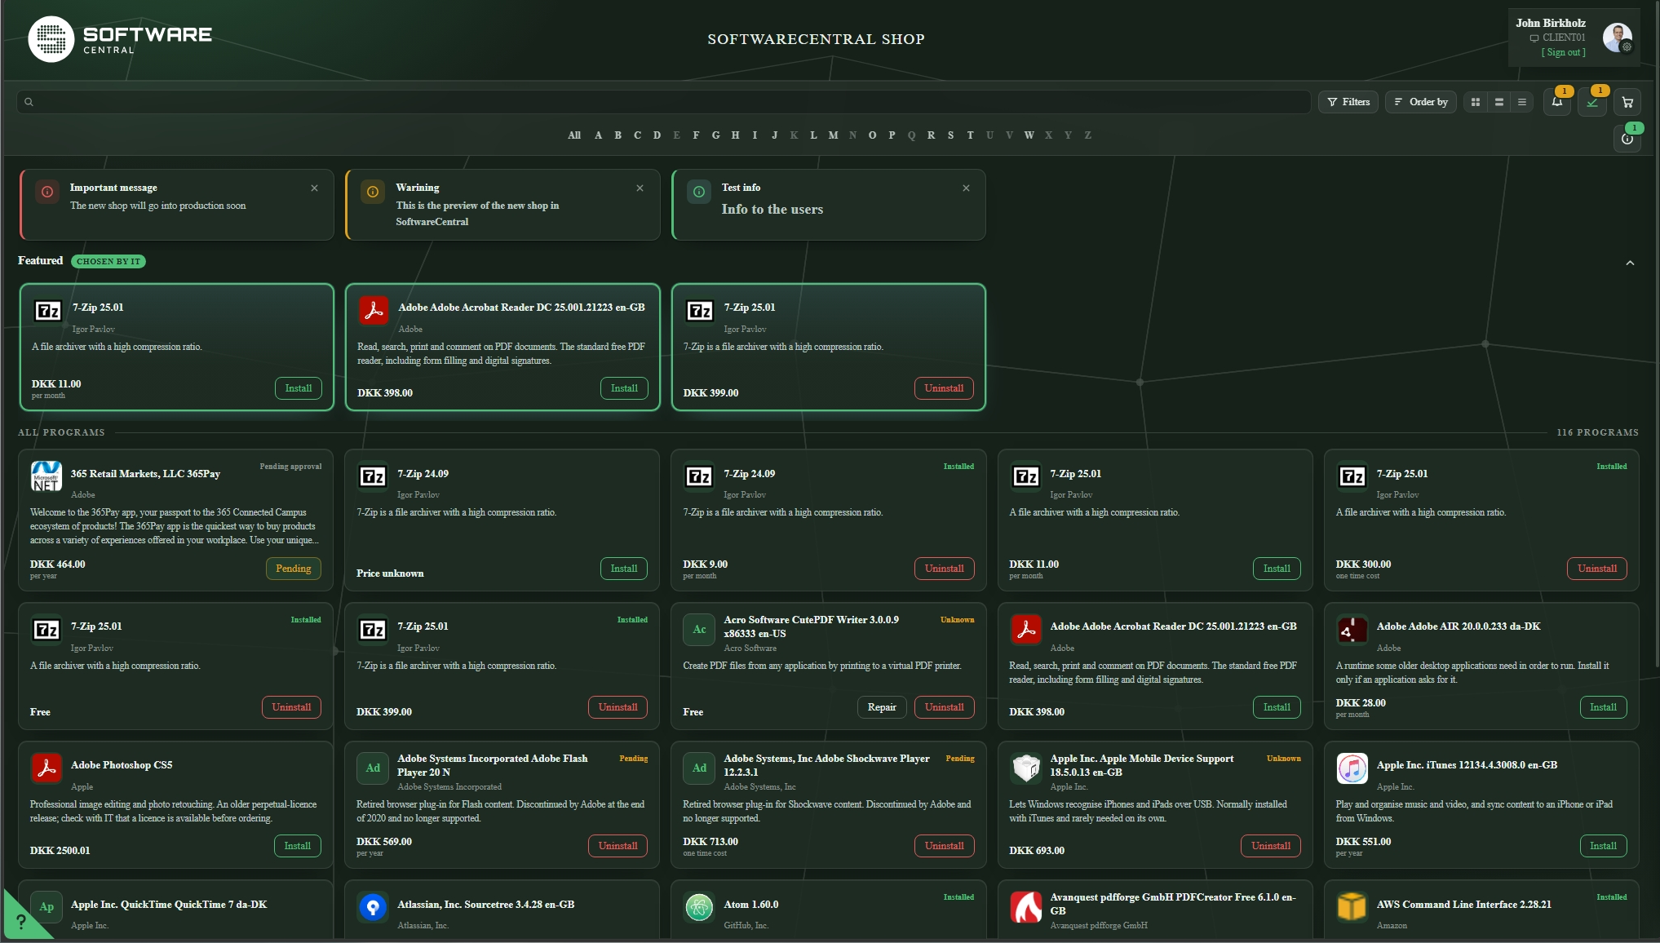Click the PDFCreator flame icon
This screenshot has width=1660, height=943.
(x=1025, y=907)
